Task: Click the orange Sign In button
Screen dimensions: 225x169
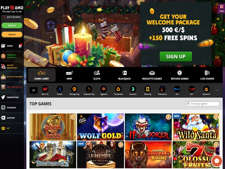Action: [x=12, y=34]
